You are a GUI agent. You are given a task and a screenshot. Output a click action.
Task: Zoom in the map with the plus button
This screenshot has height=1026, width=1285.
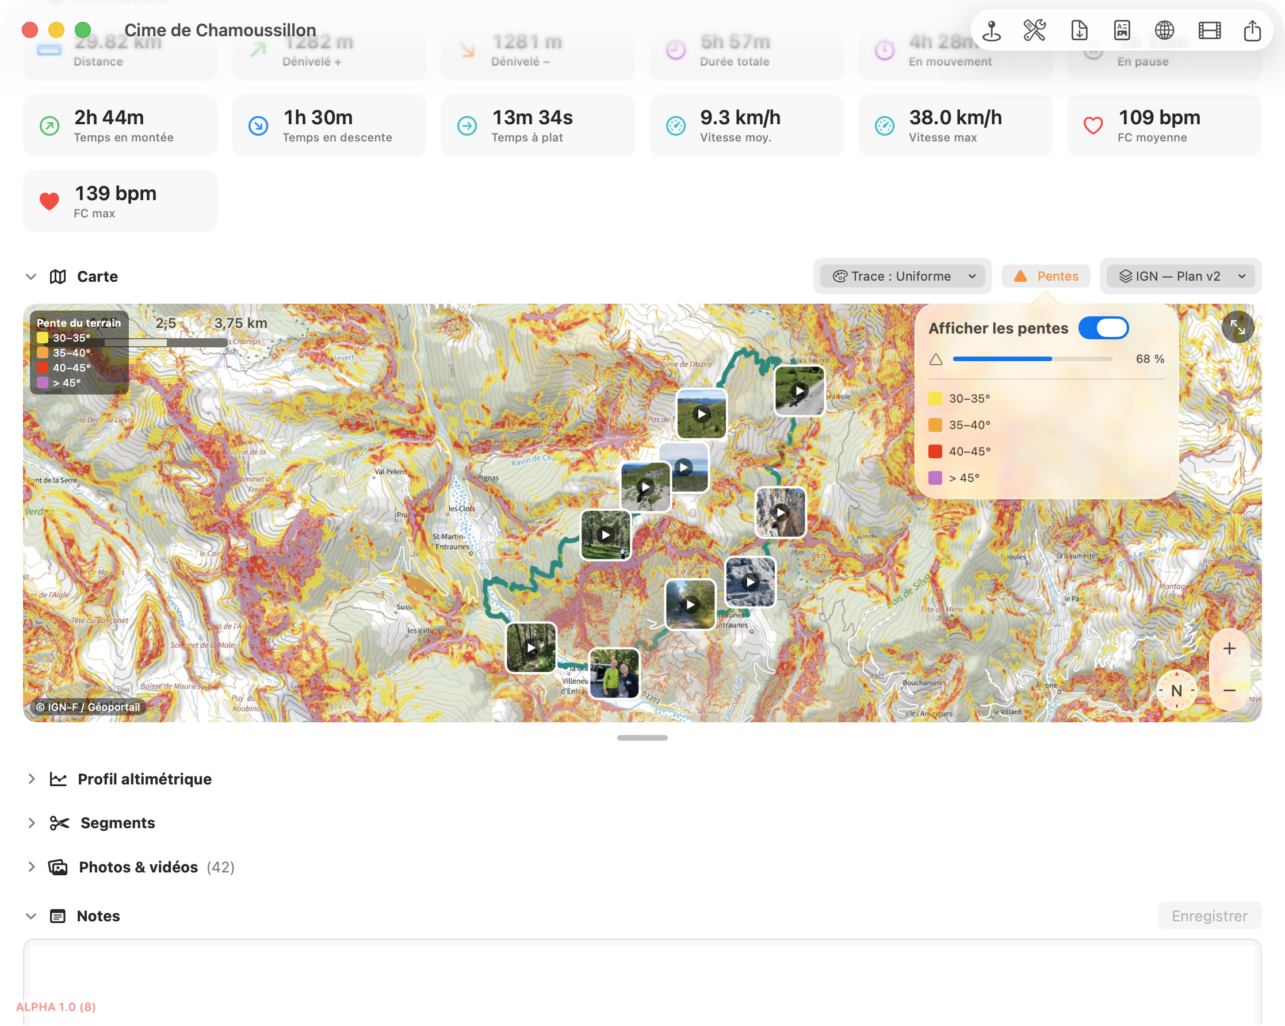click(1229, 648)
